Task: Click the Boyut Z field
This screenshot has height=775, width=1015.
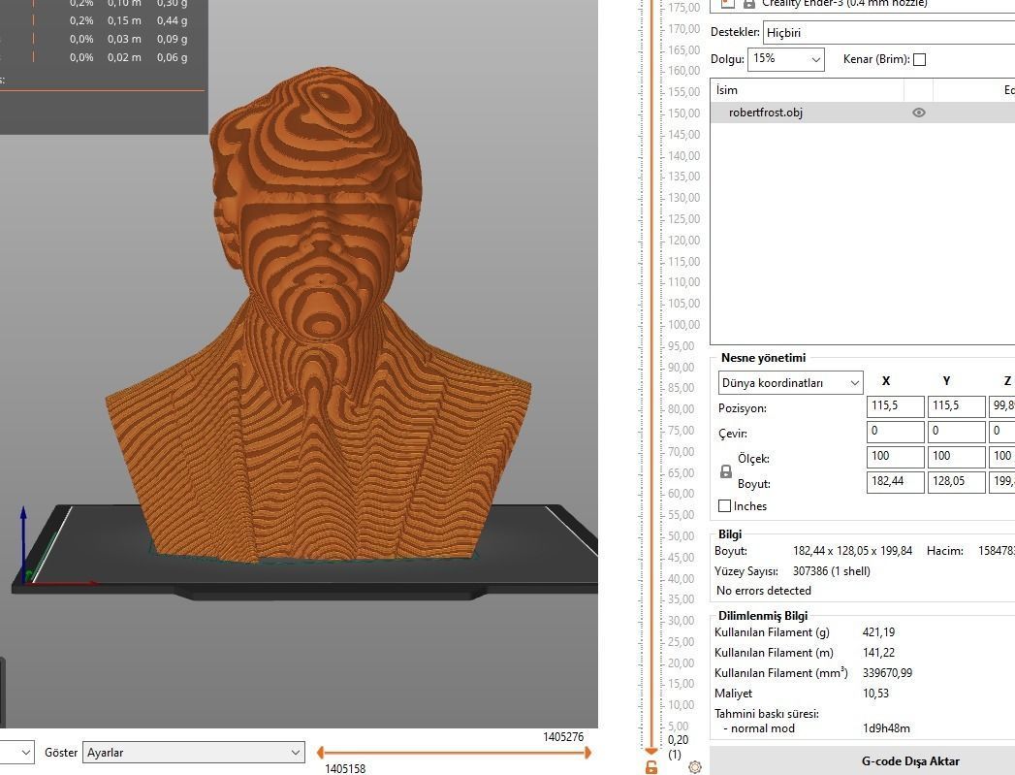Action: 1002,482
